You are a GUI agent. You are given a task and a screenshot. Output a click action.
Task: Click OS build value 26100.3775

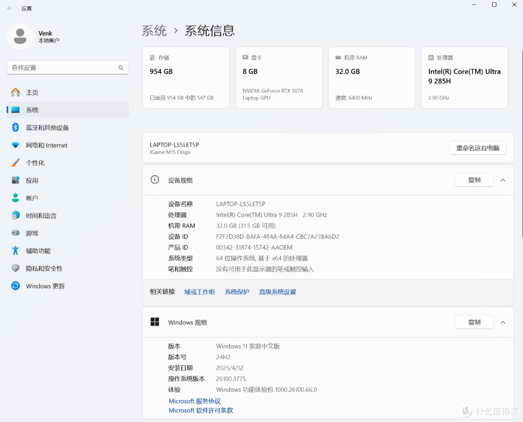tap(231, 379)
